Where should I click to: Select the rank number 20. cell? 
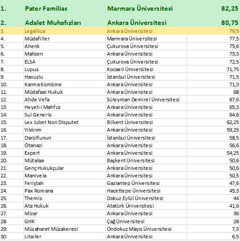pyautogui.click(x=12, y=161)
